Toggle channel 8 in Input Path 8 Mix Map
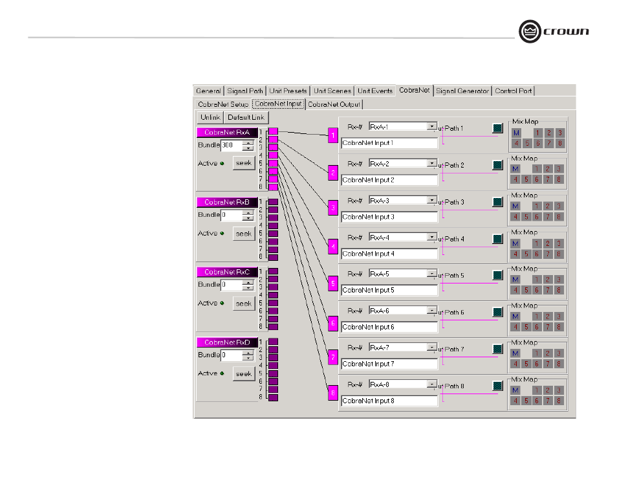The image size is (617, 477). [558, 401]
